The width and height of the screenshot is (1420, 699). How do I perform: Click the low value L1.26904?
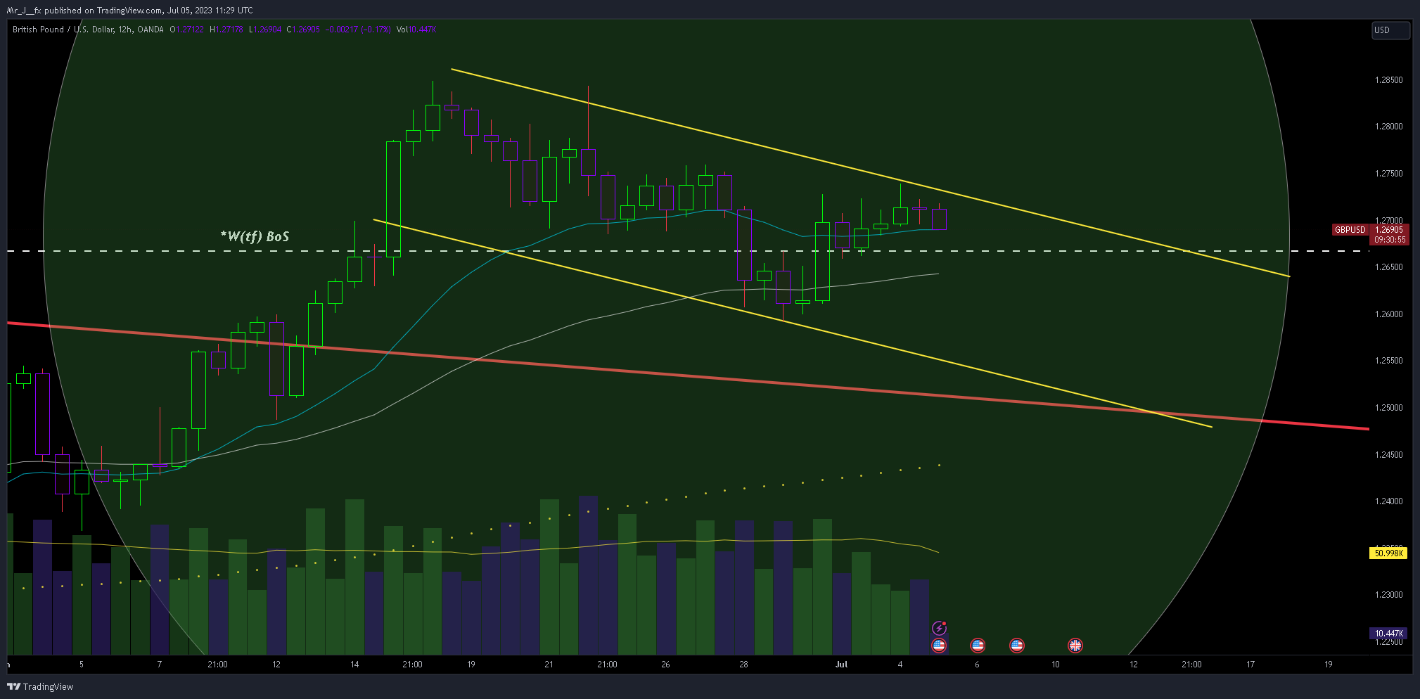pos(265,30)
